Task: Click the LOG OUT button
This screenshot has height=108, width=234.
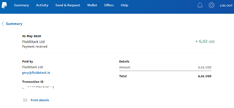Action: (x=226, y=6)
